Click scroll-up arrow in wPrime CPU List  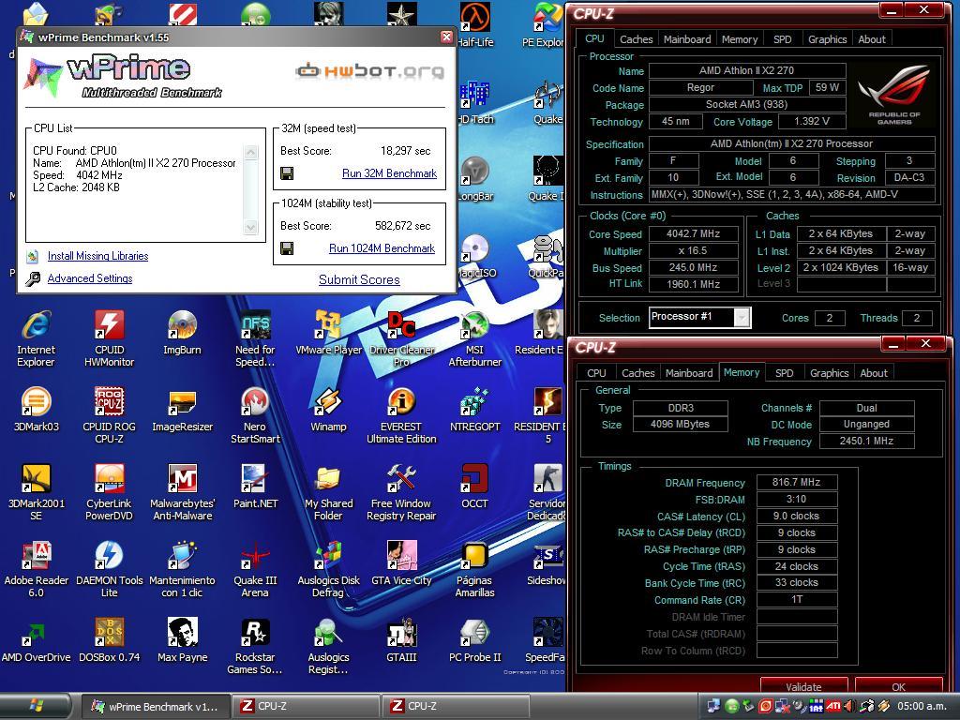(x=250, y=153)
